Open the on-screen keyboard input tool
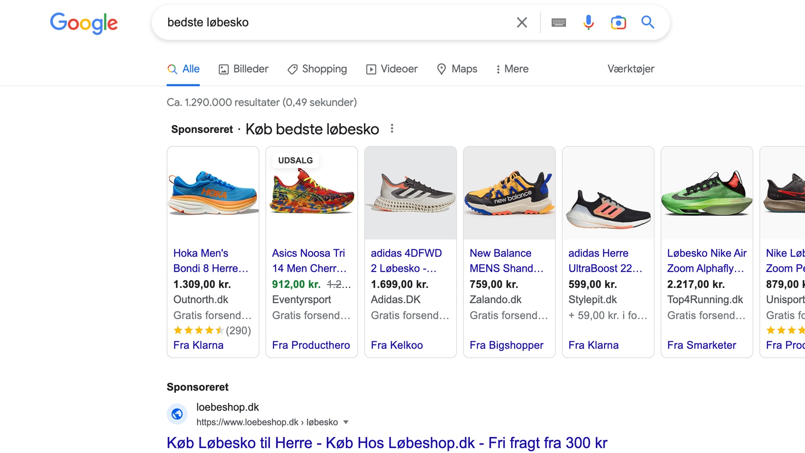This screenshot has width=805, height=453. point(558,23)
